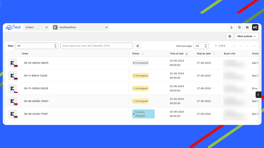Screen dimensions: 264x148
Task: Open the grid settings gear
Action: [230, 36]
